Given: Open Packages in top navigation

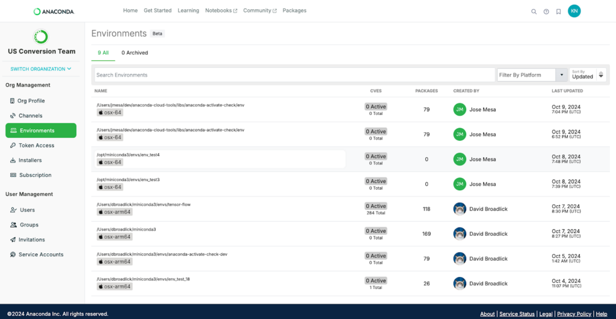Looking at the screenshot, I should [294, 11].
